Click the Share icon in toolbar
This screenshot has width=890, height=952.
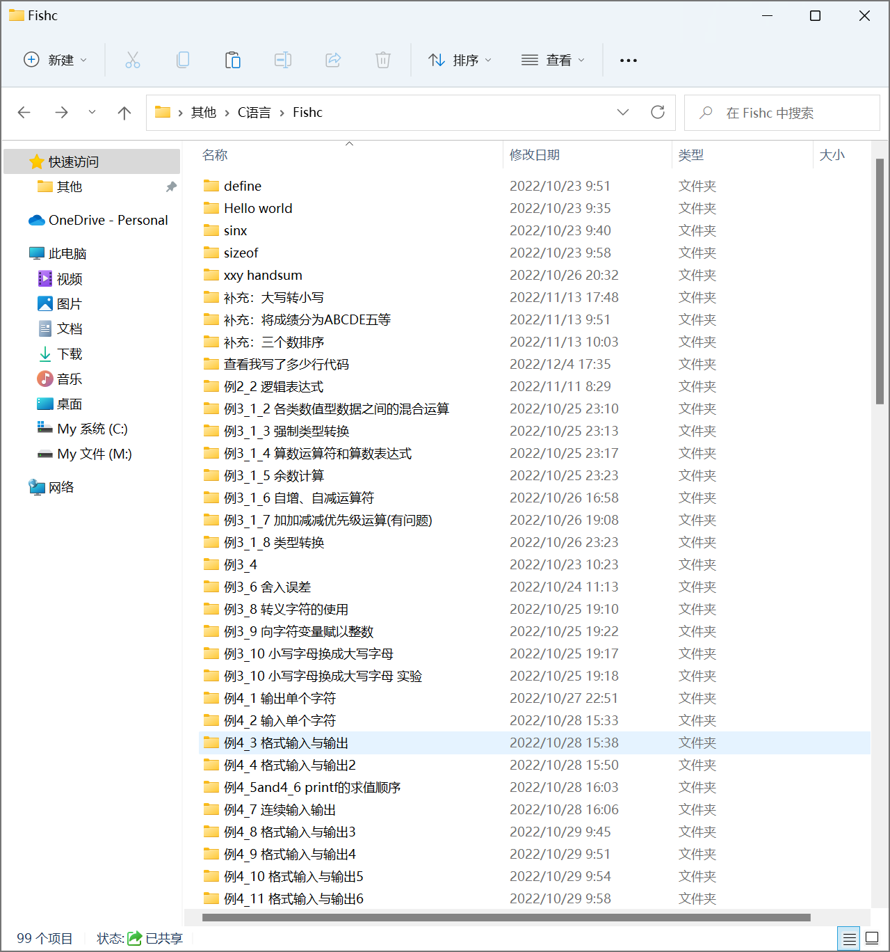click(x=333, y=61)
